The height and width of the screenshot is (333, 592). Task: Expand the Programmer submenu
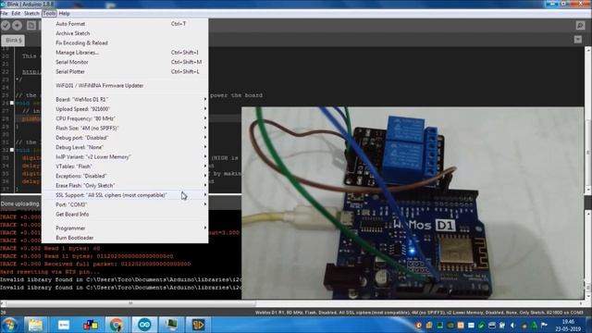pyautogui.click(x=125, y=228)
